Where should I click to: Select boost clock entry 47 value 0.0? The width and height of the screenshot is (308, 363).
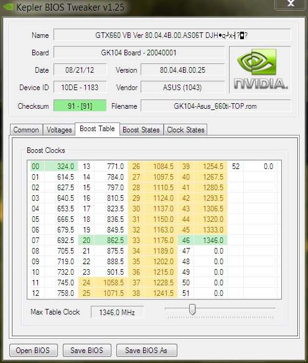[x=211, y=250]
